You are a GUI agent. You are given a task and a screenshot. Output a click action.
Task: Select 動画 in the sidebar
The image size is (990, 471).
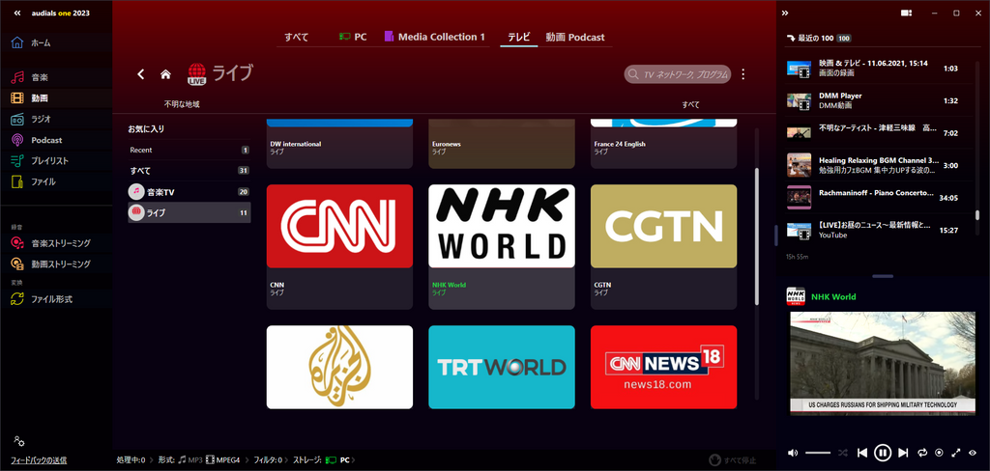coord(38,98)
